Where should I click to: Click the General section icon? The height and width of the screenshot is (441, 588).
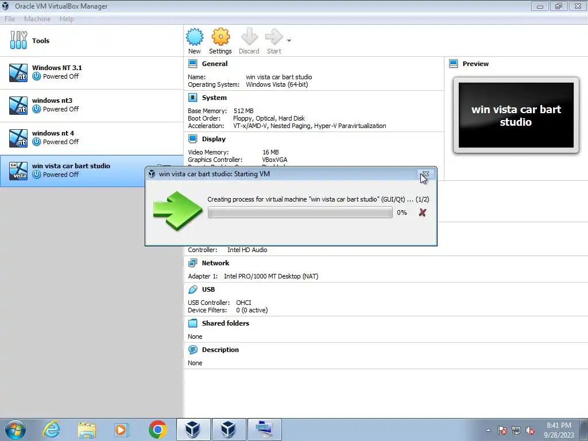pyautogui.click(x=193, y=64)
